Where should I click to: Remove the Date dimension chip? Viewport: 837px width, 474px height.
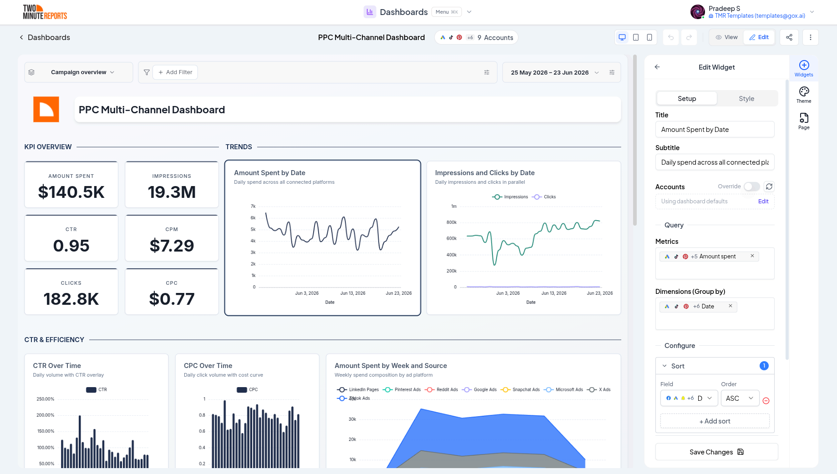pos(730,306)
